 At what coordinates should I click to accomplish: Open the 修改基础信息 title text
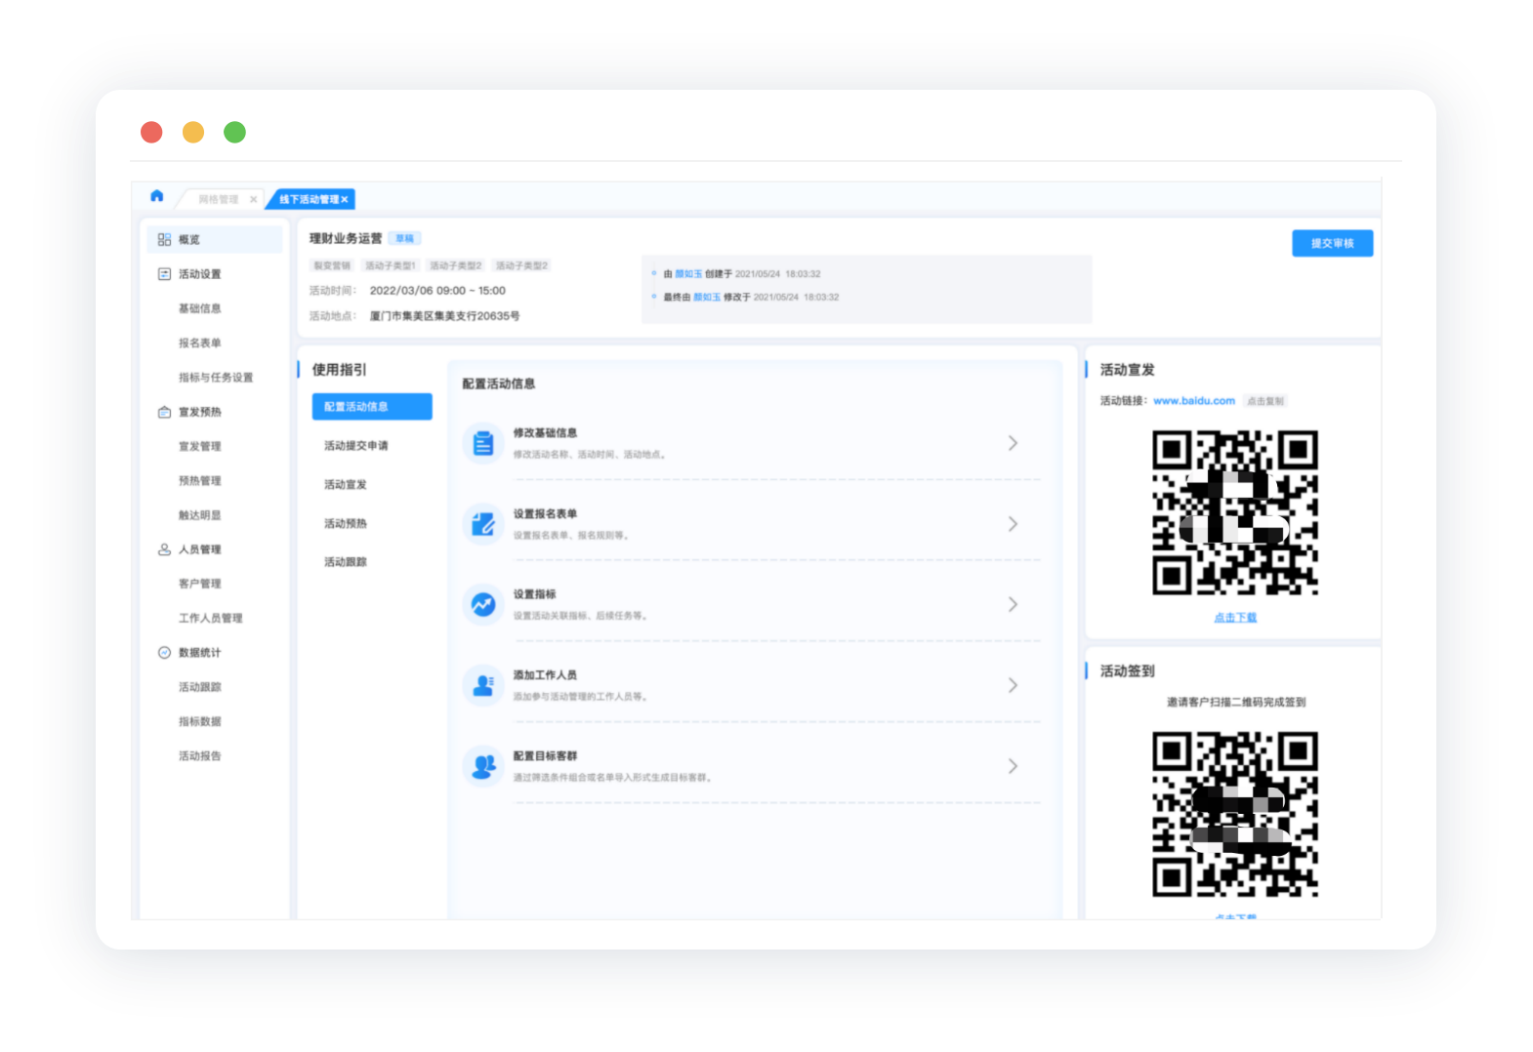pyautogui.click(x=545, y=432)
